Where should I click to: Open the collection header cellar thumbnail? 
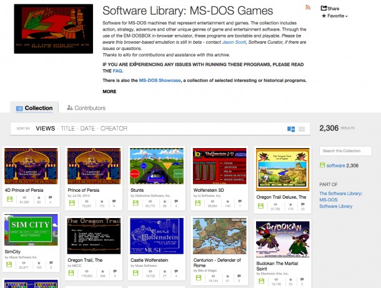(x=54, y=29)
